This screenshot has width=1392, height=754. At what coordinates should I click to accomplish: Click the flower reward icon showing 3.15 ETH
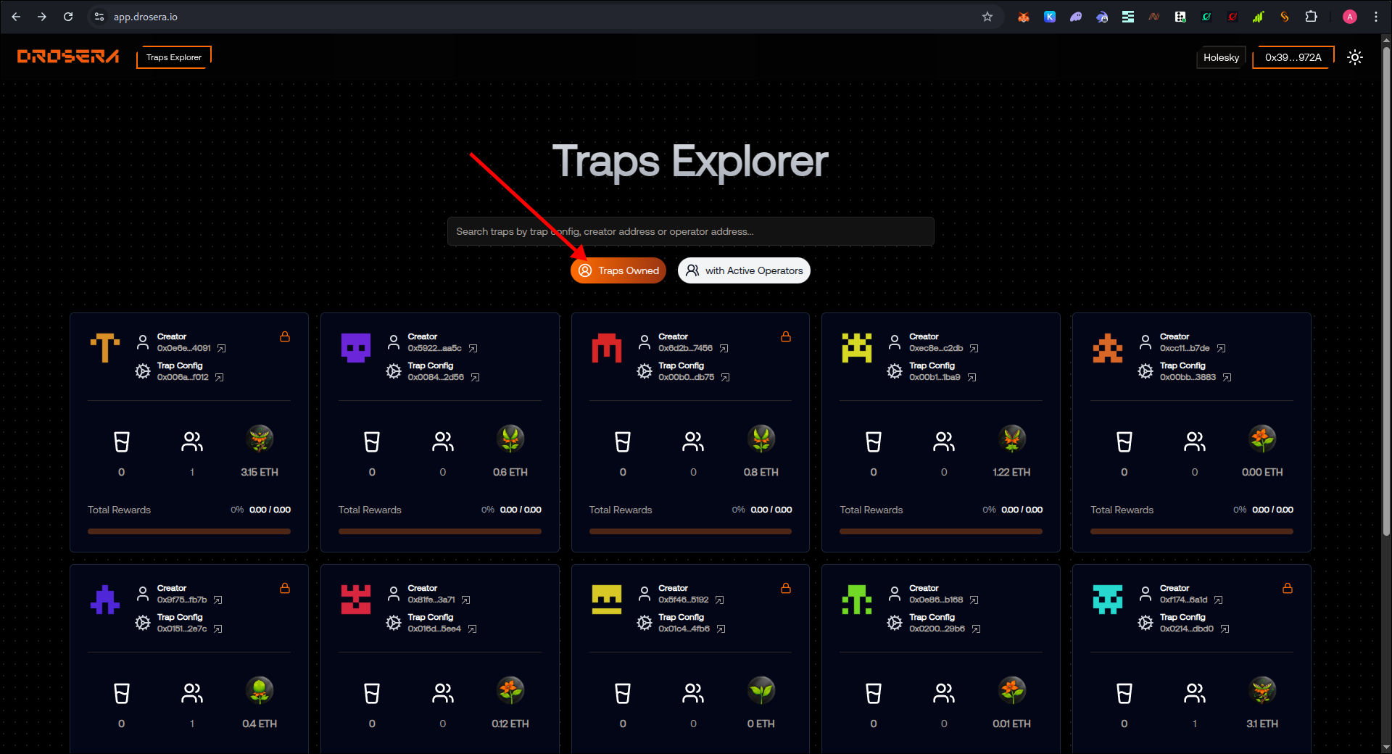point(259,439)
